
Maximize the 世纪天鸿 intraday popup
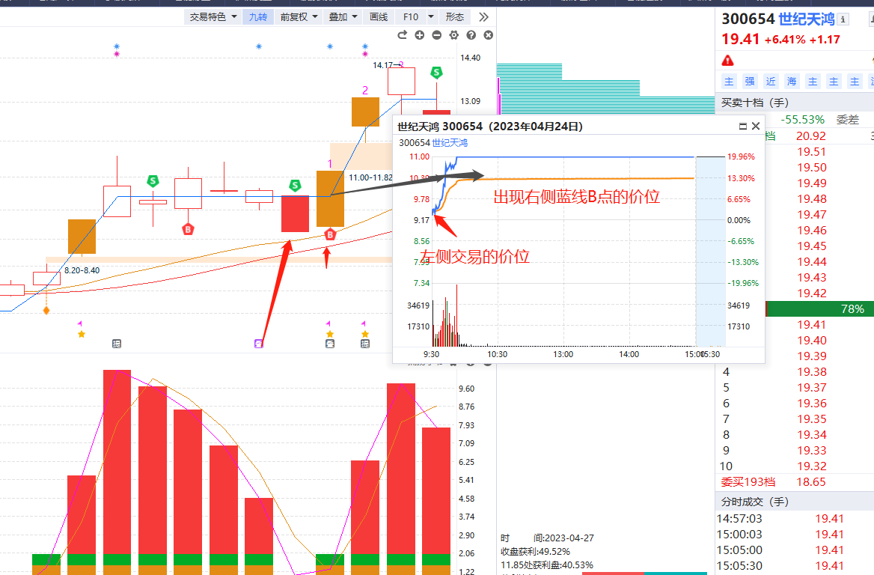[742, 127]
